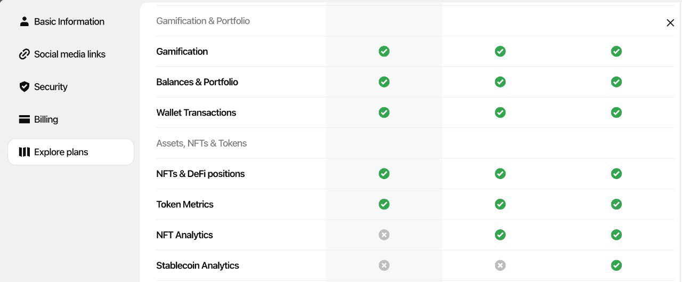
Task: Click the columns icon next to Explore plans
Action: 24,152
